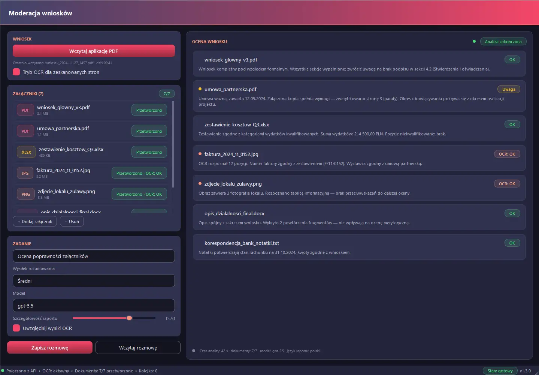Click the OCR: OK badge on faktura_2024_11_0152.jpg result
The image size is (539, 375).
[507, 154]
